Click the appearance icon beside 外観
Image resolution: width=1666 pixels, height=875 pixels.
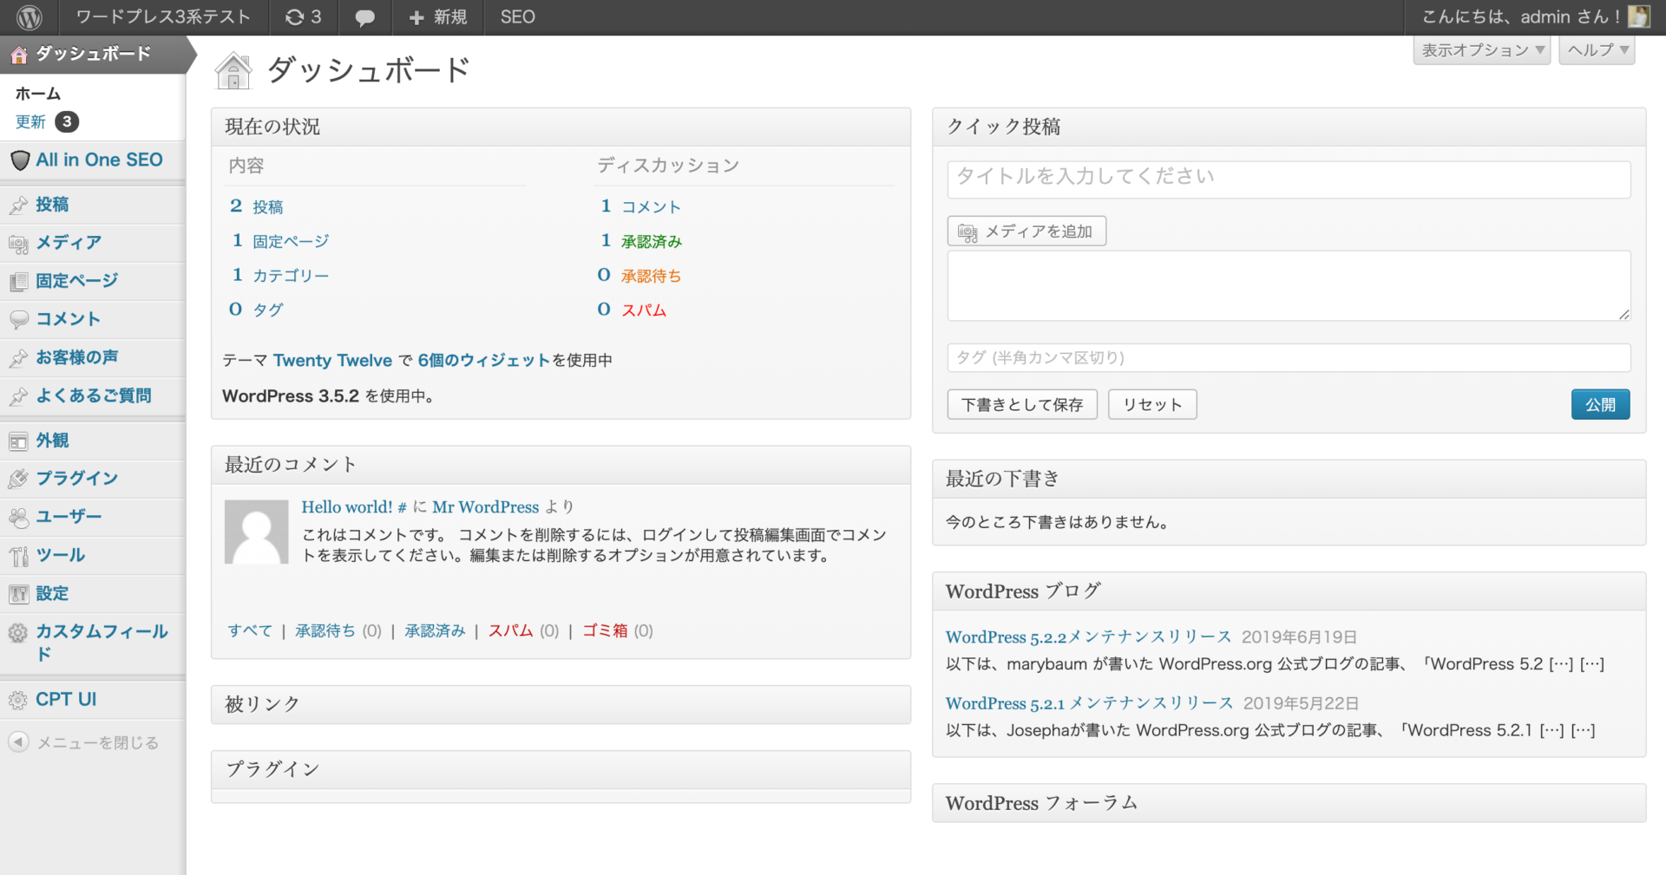click(x=18, y=441)
